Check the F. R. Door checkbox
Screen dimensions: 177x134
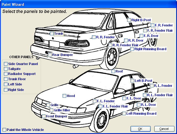point(142,36)
